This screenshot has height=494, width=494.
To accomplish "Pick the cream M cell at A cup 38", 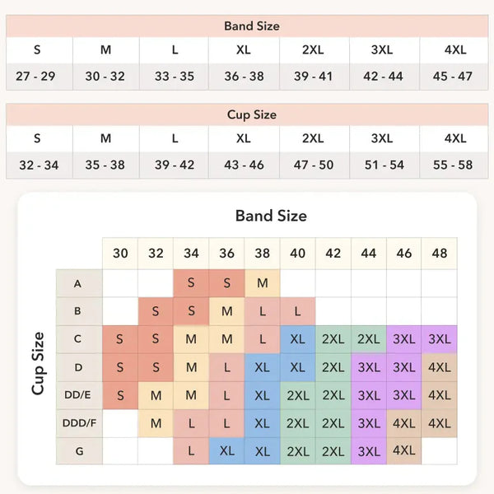I will tap(262, 283).
